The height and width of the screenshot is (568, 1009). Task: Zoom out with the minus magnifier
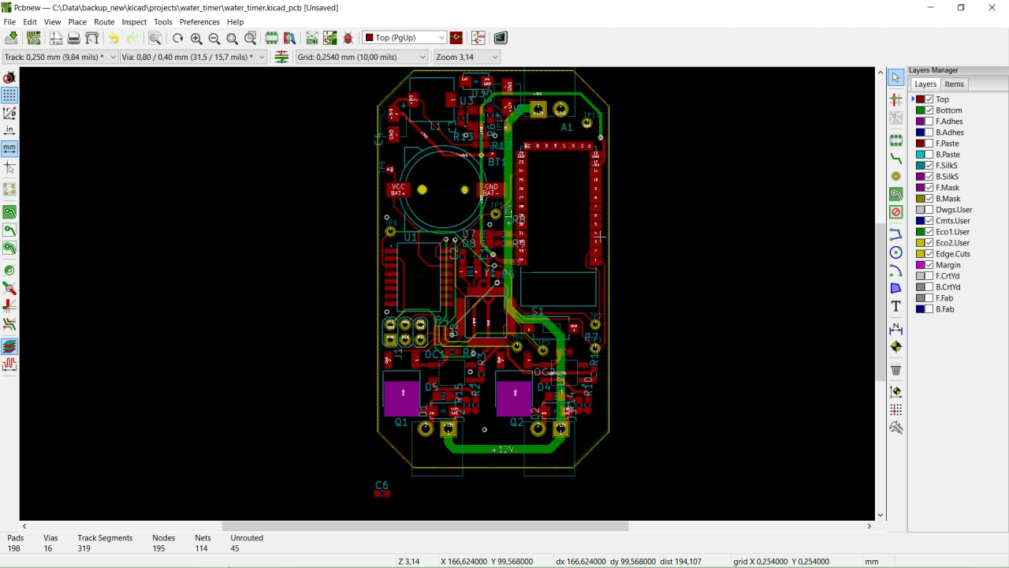[x=214, y=38]
